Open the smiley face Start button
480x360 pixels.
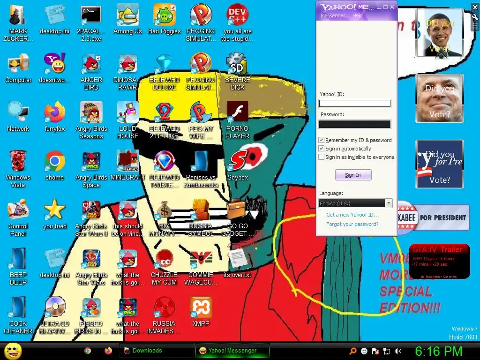tap(13, 351)
